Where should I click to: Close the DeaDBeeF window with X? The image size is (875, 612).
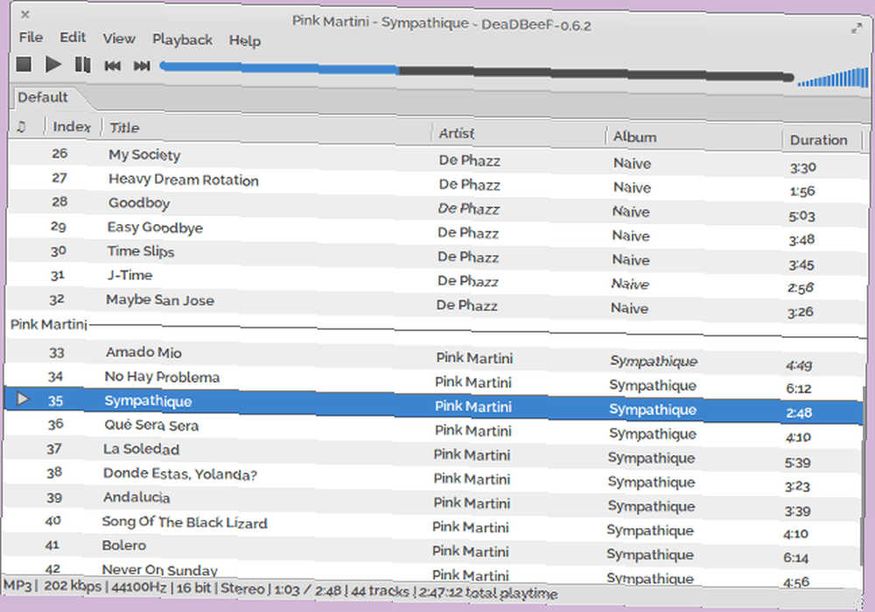click(25, 15)
